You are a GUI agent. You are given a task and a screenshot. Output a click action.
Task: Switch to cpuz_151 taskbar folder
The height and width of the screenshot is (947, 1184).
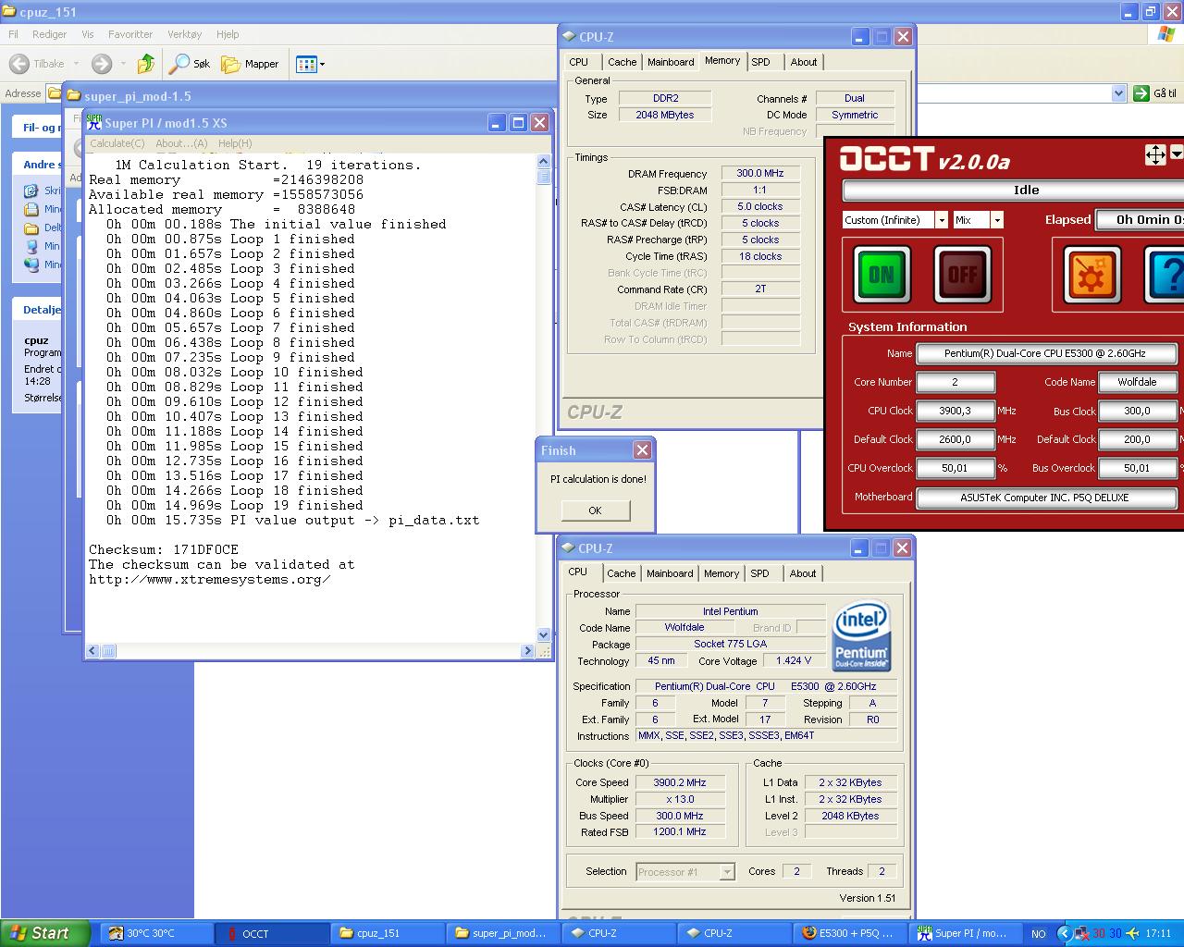(x=387, y=933)
